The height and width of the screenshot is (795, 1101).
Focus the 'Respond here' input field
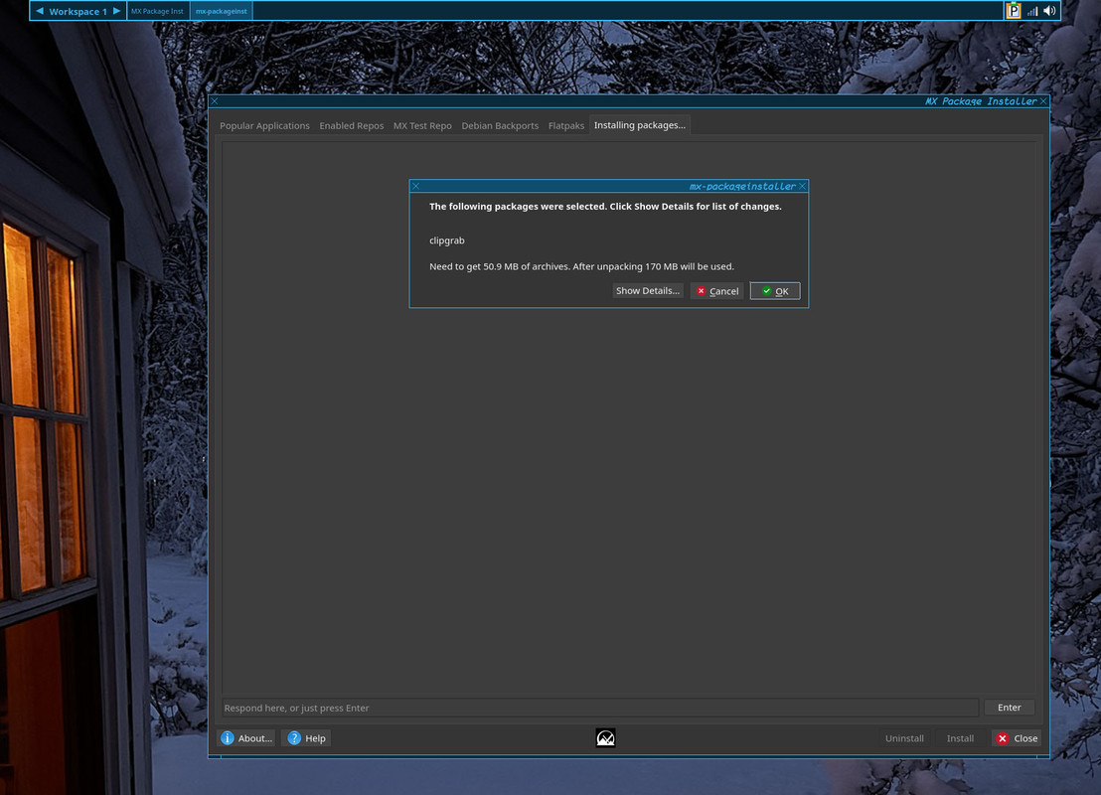pos(600,708)
